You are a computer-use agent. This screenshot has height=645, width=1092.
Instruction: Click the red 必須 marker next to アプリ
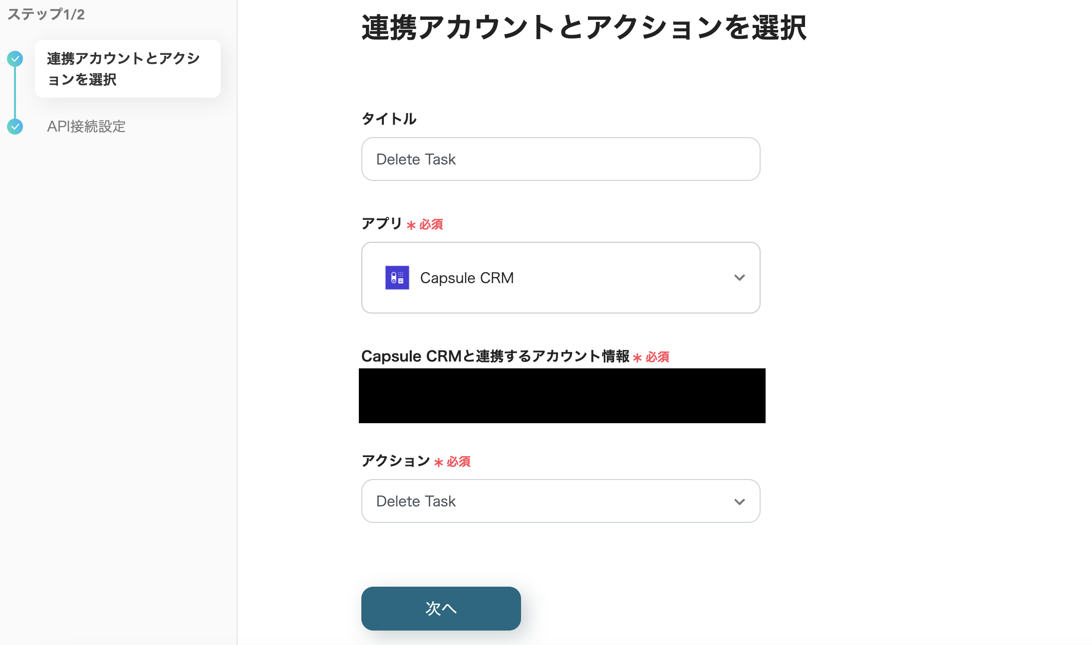click(x=430, y=224)
